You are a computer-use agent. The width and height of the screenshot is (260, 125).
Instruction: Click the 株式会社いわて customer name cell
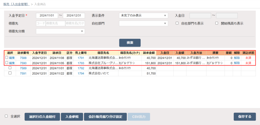[103, 73]
